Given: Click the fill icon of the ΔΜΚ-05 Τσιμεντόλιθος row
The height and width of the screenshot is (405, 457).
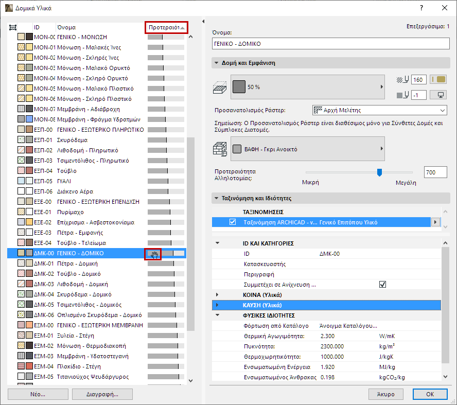Looking at the screenshot, I should [21, 305].
